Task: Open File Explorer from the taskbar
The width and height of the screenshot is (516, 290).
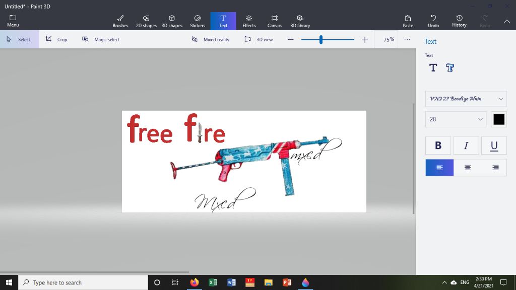Action: click(269, 282)
